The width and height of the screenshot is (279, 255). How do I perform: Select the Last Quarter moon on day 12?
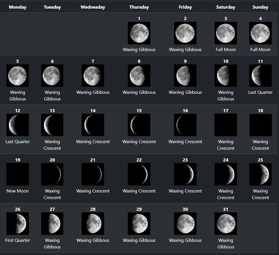18,125
